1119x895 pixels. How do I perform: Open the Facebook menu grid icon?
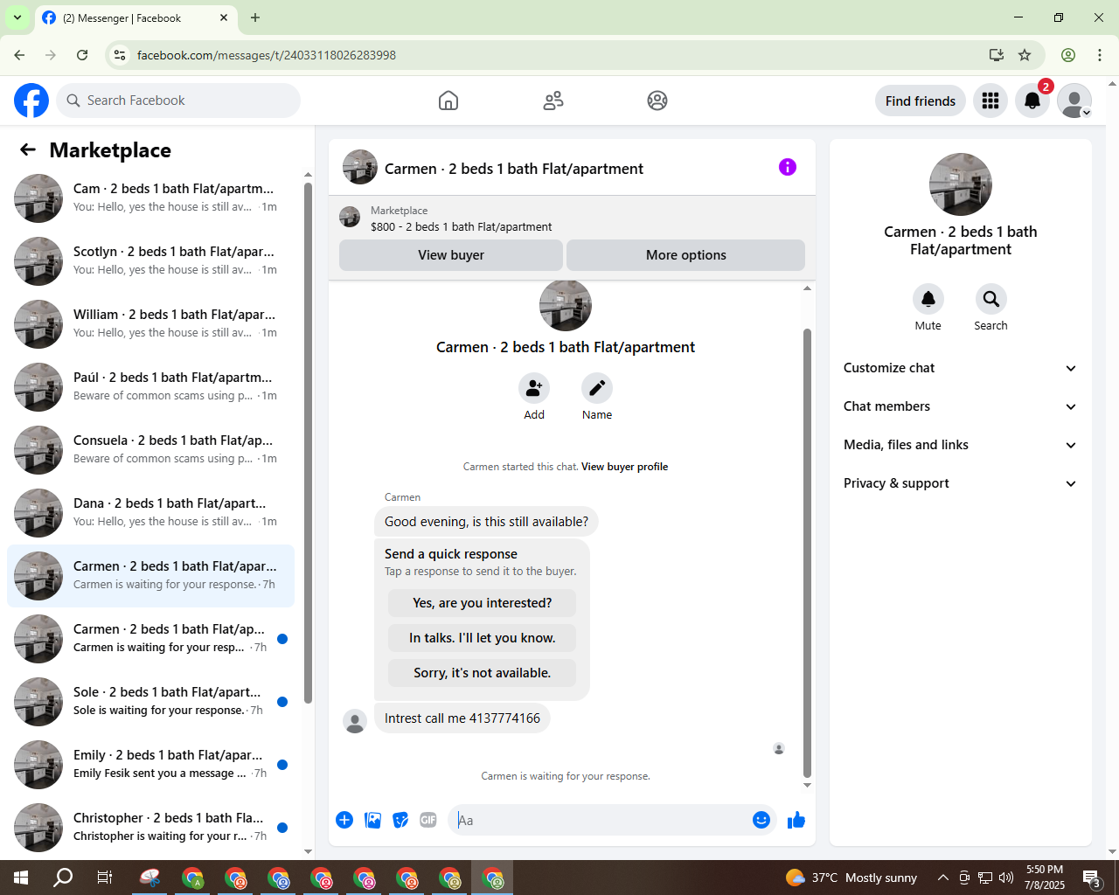[x=990, y=101]
